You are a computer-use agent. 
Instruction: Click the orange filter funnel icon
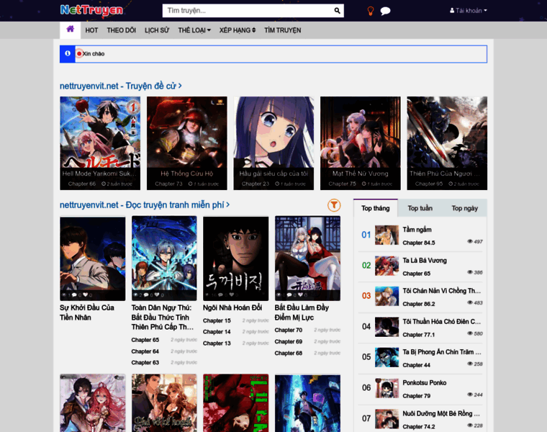334,205
